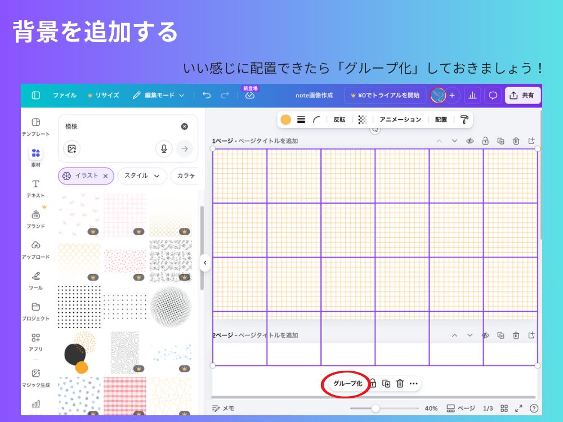Viewport: 563px width, 422px height.
Task: Open the transparency checkerboard icon
Action: pyautogui.click(x=363, y=119)
